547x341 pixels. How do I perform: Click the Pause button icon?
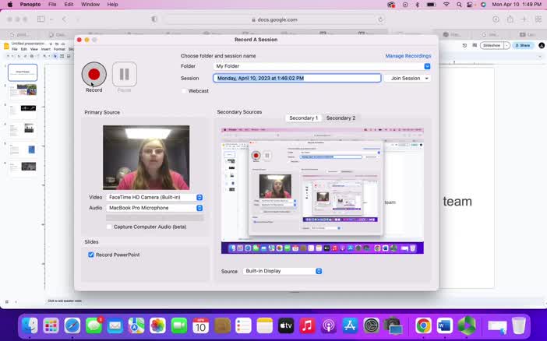click(x=124, y=75)
